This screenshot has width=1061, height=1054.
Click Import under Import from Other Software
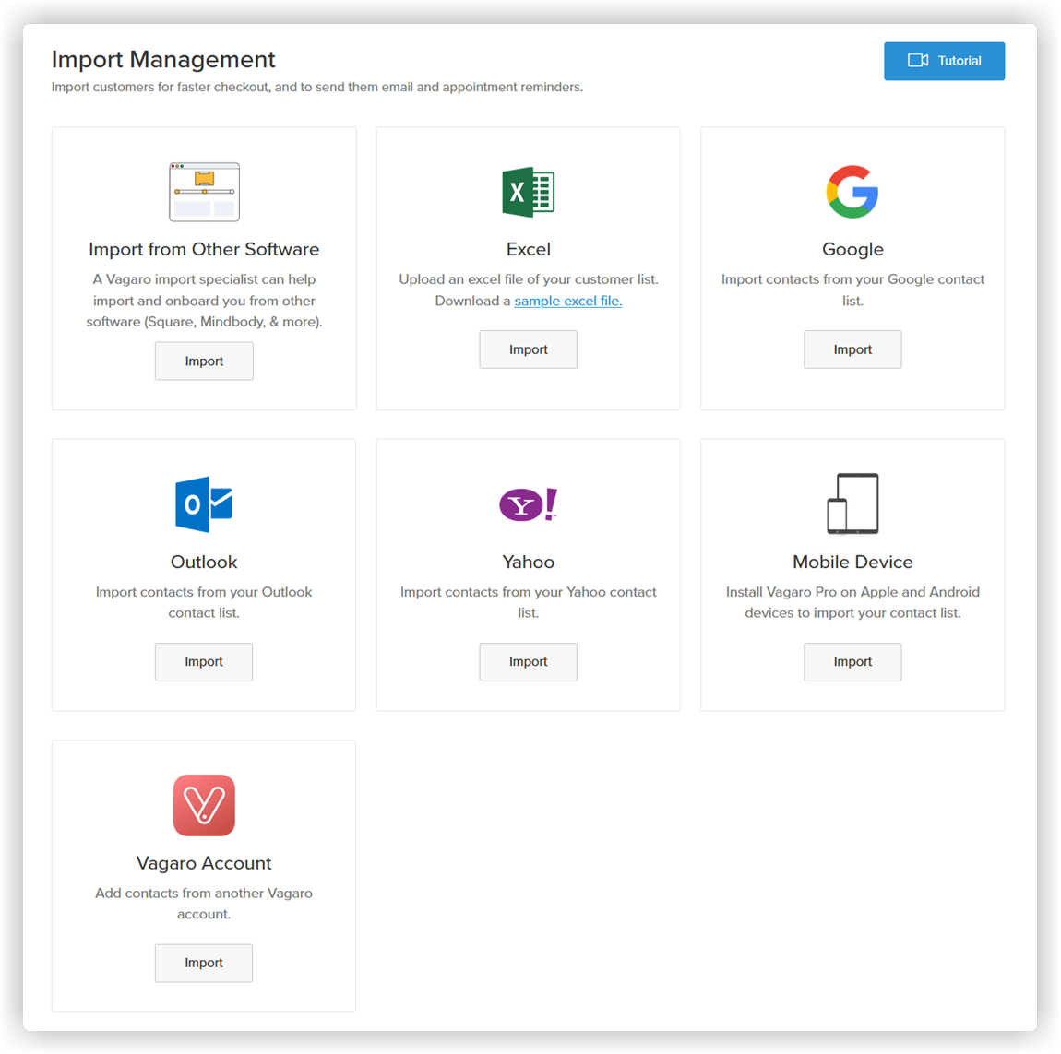(204, 361)
